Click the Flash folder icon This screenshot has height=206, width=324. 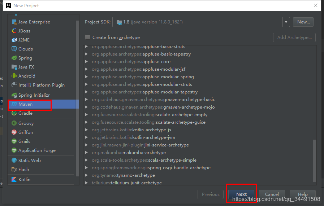click(14, 170)
